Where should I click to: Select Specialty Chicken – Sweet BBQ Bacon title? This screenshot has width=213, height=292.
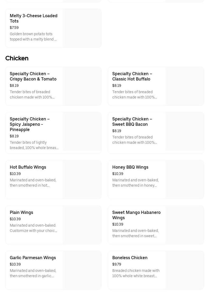pyautogui.click(x=132, y=122)
